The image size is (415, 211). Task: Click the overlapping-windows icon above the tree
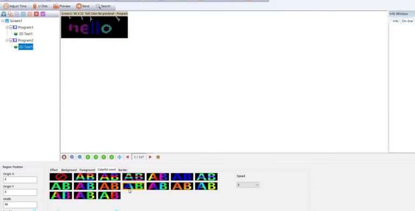[10, 14]
